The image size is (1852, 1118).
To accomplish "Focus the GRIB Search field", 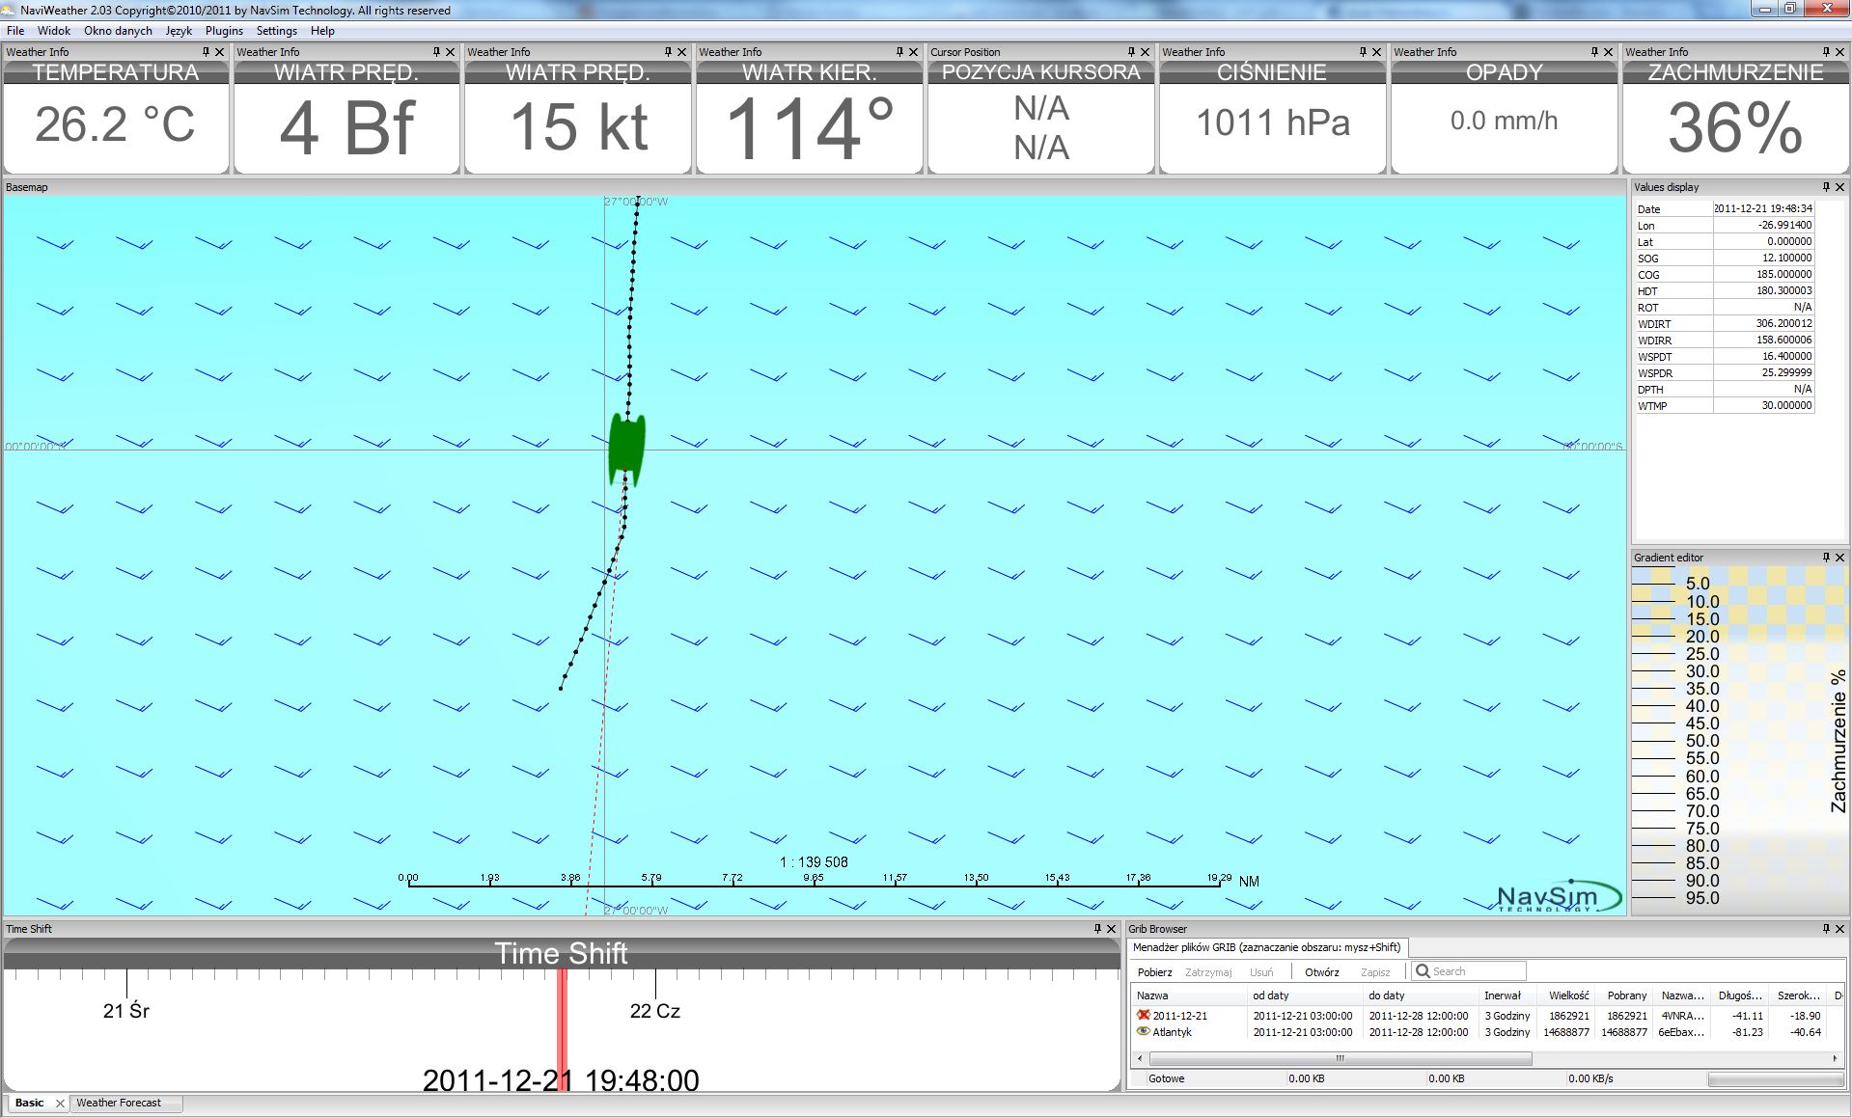I will coord(1469,971).
